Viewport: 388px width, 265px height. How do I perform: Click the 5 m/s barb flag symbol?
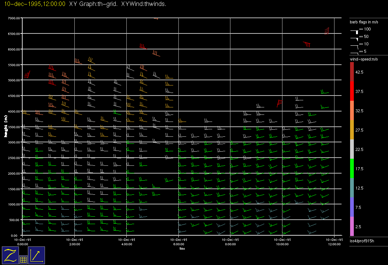tap(355, 52)
